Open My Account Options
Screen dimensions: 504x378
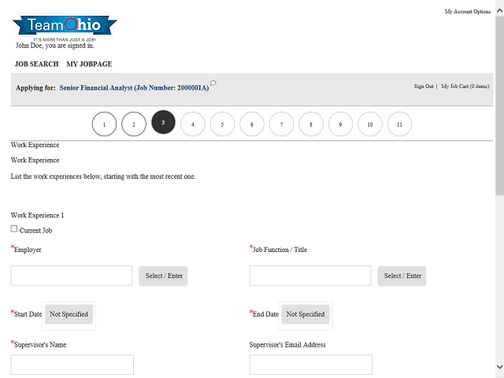click(x=467, y=12)
